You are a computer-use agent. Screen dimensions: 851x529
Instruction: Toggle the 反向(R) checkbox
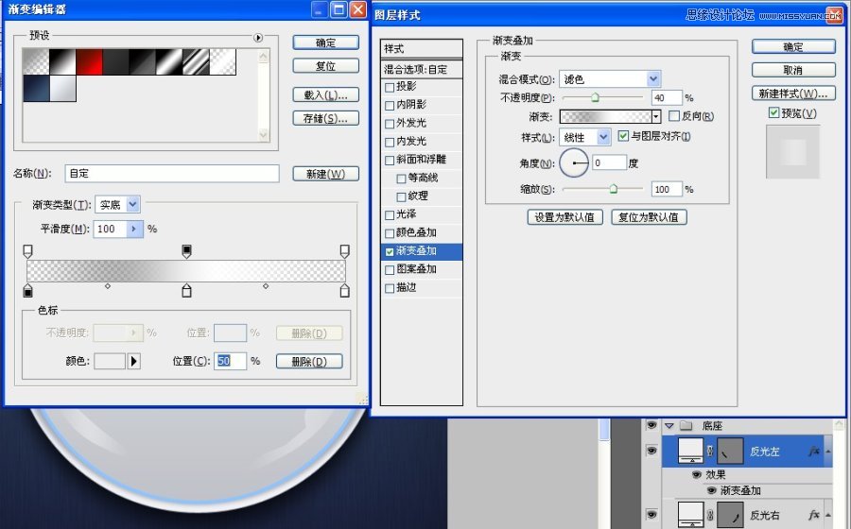point(674,116)
